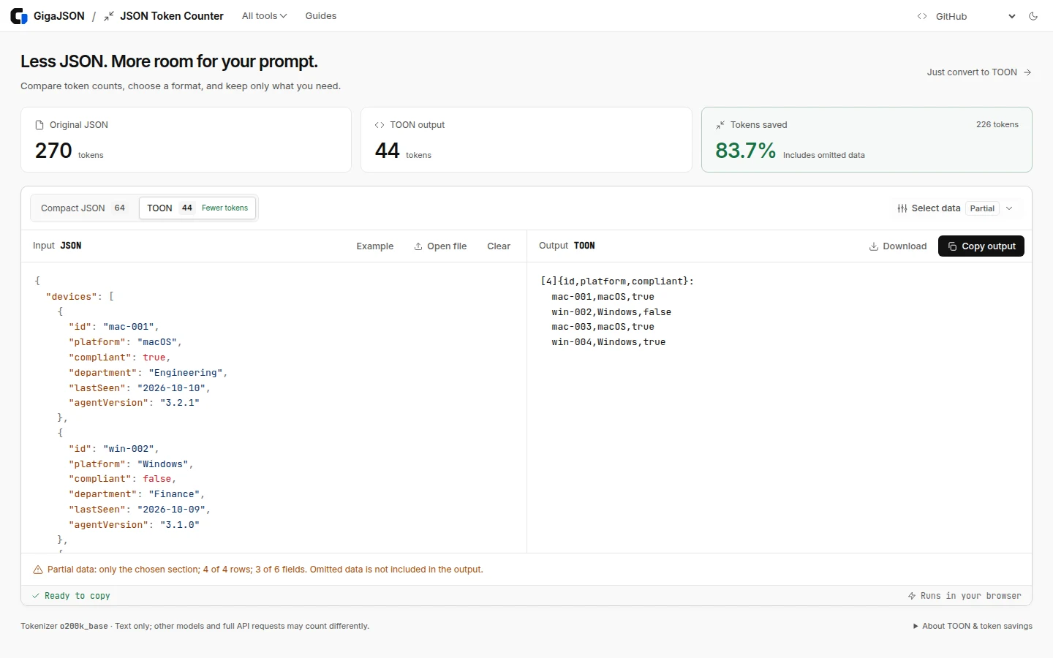1053x658 pixels.
Task: Click the Tokens saved shrink icon
Action: 720,125
